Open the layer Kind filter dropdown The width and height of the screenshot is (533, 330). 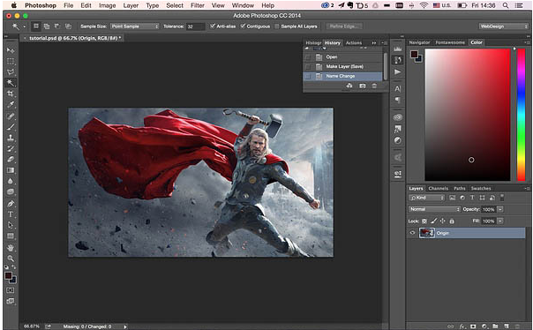pyautogui.click(x=426, y=198)
